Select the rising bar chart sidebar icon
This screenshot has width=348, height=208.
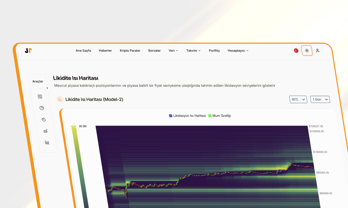[45, 131]
